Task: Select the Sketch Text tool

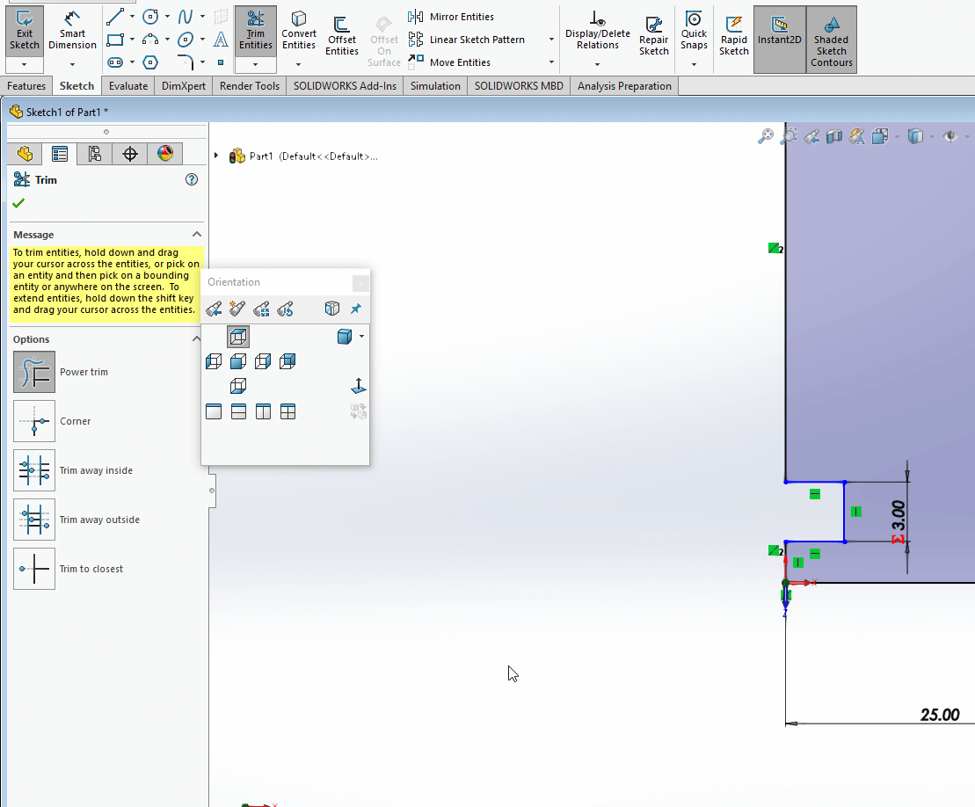Action: [x=220, y=40]
